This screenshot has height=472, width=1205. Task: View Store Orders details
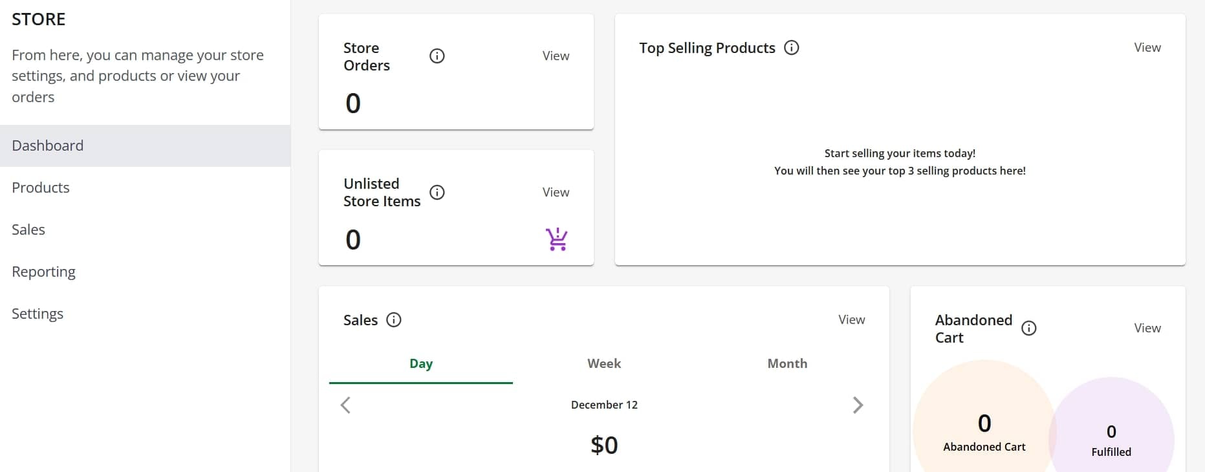(x=556, y=56)
